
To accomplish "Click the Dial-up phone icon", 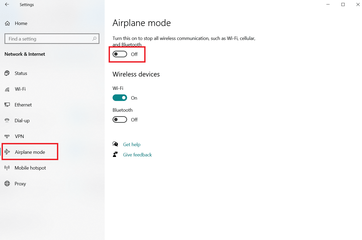I will (7, 121).
